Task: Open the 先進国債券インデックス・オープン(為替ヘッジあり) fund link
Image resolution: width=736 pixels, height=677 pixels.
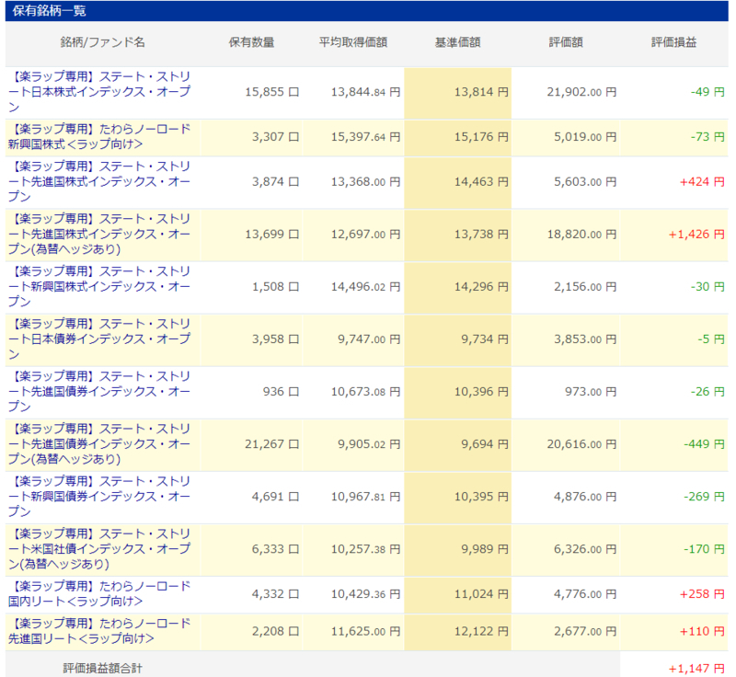Action: 101,444
